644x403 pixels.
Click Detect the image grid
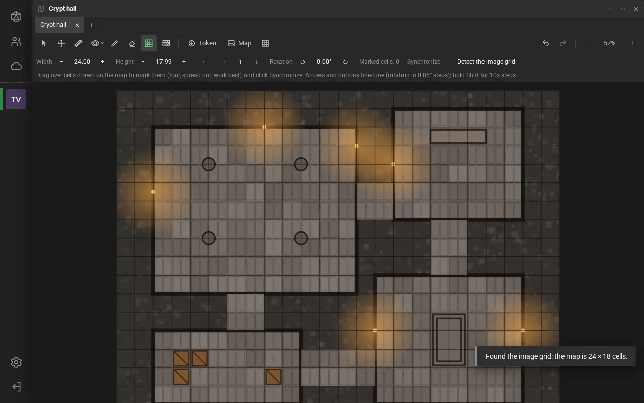[x=486, y=62]
